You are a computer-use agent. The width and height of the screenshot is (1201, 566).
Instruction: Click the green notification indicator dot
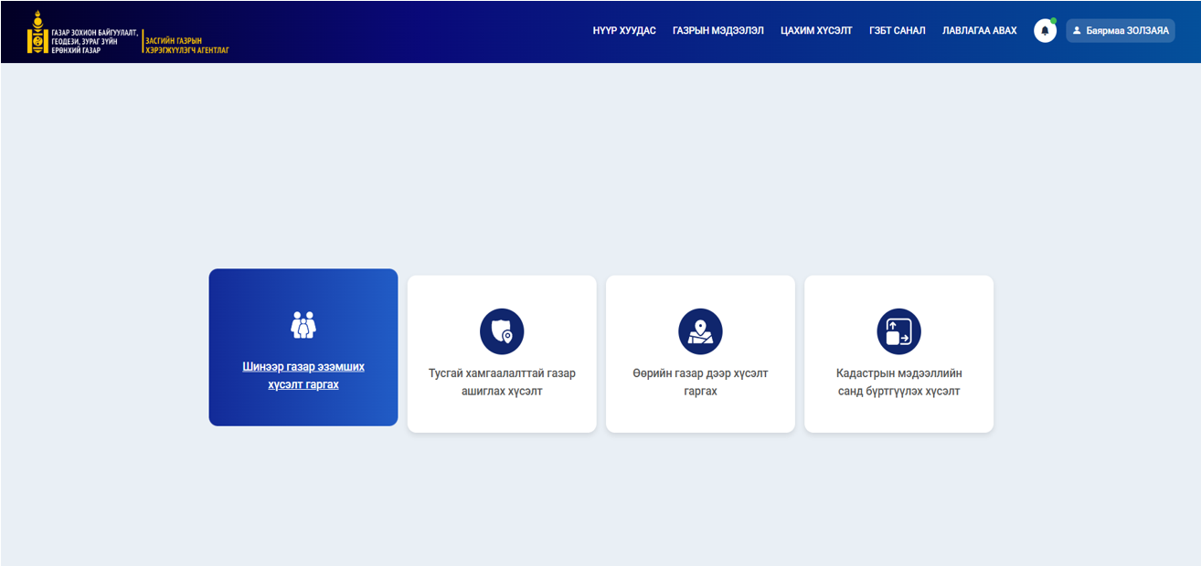1053,21
